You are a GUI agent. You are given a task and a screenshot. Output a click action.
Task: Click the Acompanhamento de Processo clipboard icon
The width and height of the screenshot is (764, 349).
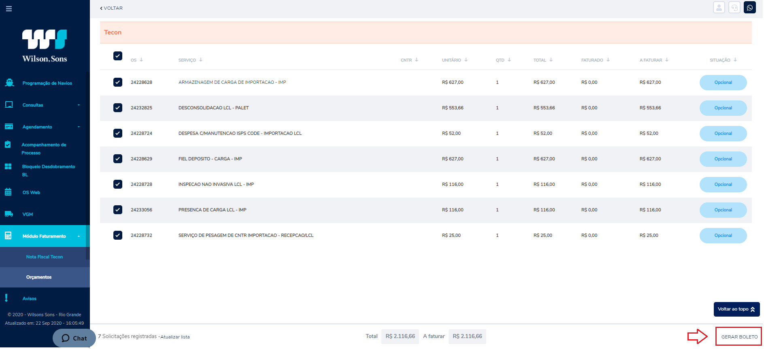tap(8, 144)
